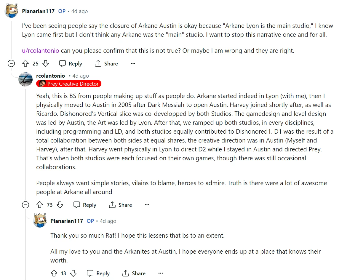Share rcolantonio's comment
Image resolution: width=339 pixels, height=280 pixels.
120,205
